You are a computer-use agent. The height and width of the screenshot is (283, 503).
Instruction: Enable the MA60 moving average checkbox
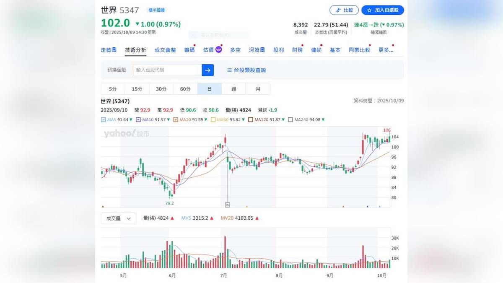pos(213,119)
